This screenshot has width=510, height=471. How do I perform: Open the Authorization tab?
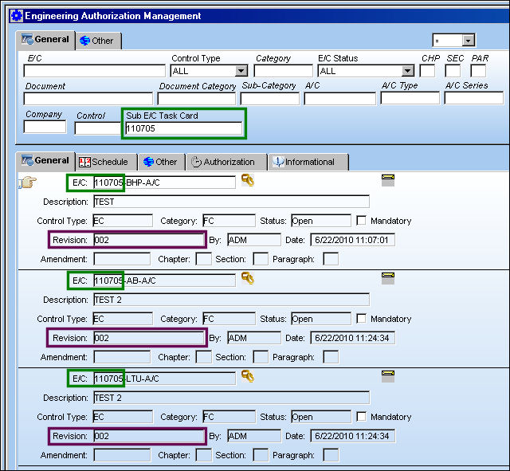click(226, 162)
